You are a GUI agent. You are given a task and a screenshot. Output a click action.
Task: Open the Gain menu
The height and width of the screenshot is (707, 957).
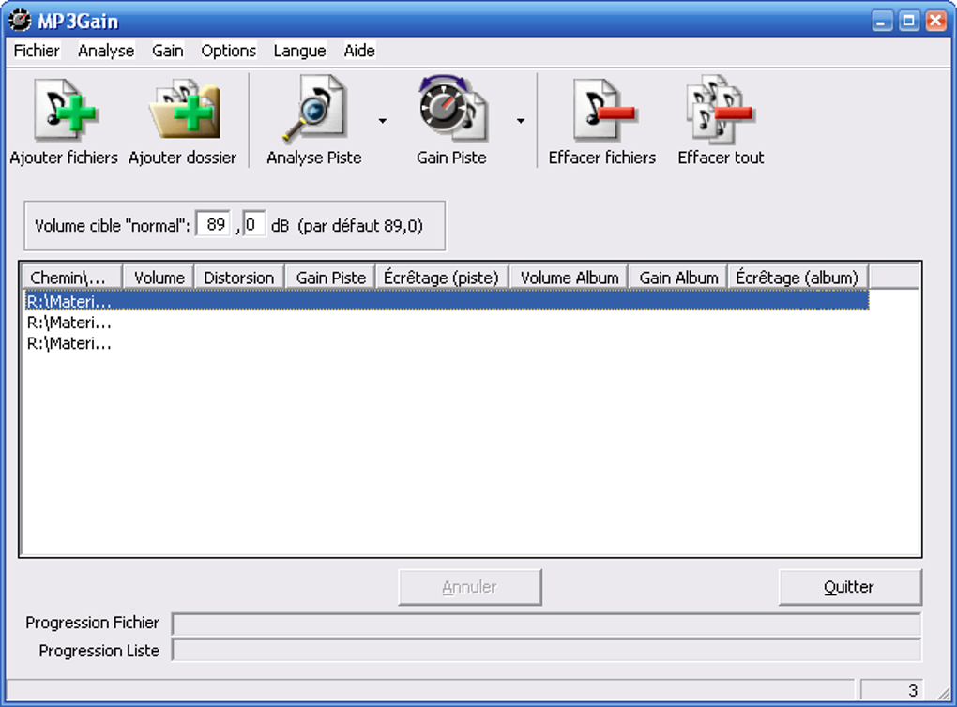pyautogui.click(x=168, y=51)
